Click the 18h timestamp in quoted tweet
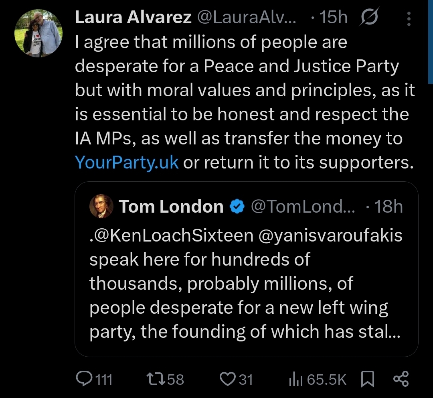The image size is (433, 398). click(388, 207)
